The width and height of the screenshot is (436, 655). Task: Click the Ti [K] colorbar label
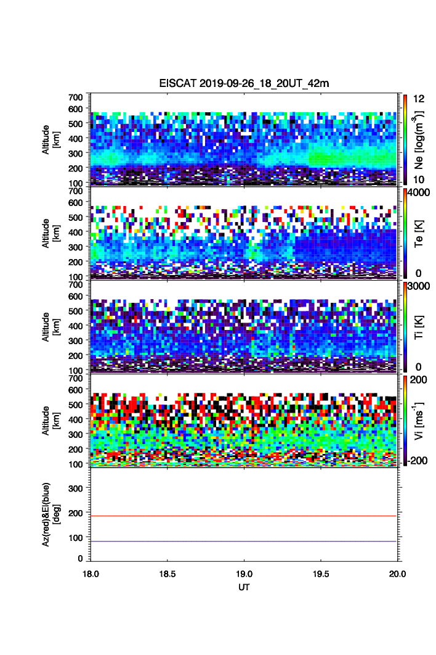coord(420,326)
